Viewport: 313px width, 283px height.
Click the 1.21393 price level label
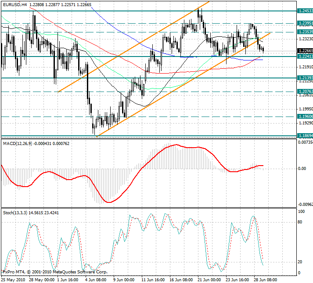[305, 78]
